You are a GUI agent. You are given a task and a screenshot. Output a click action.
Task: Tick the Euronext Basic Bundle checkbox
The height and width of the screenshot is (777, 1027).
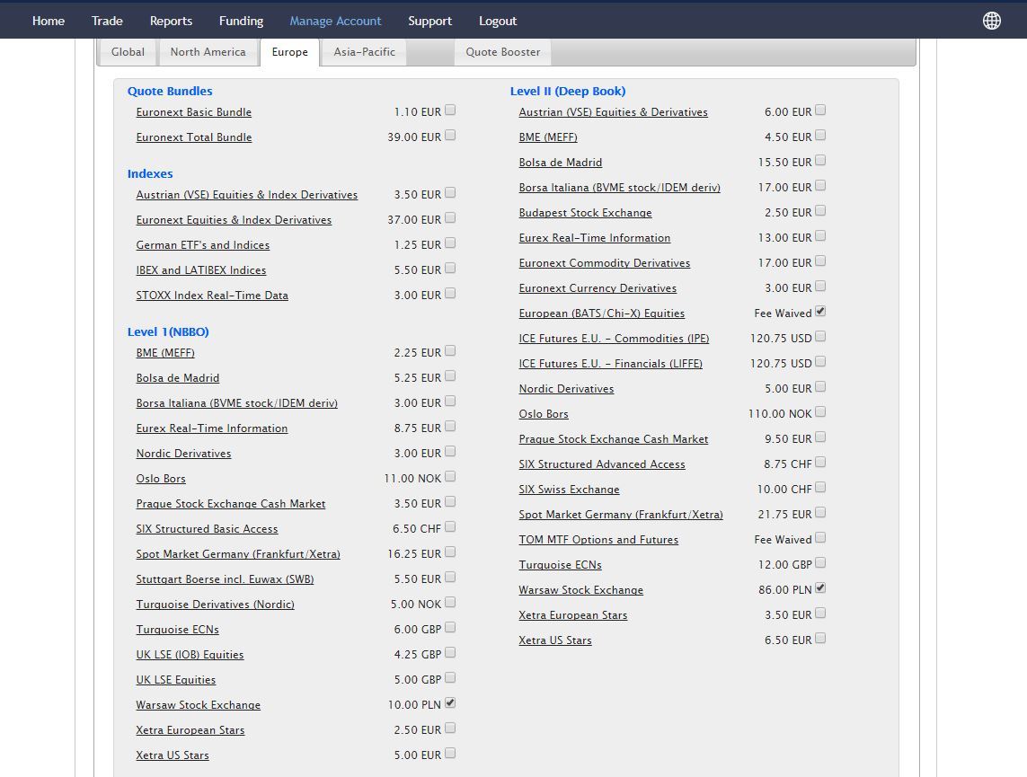pyautogui.click(x=450, y=110)
